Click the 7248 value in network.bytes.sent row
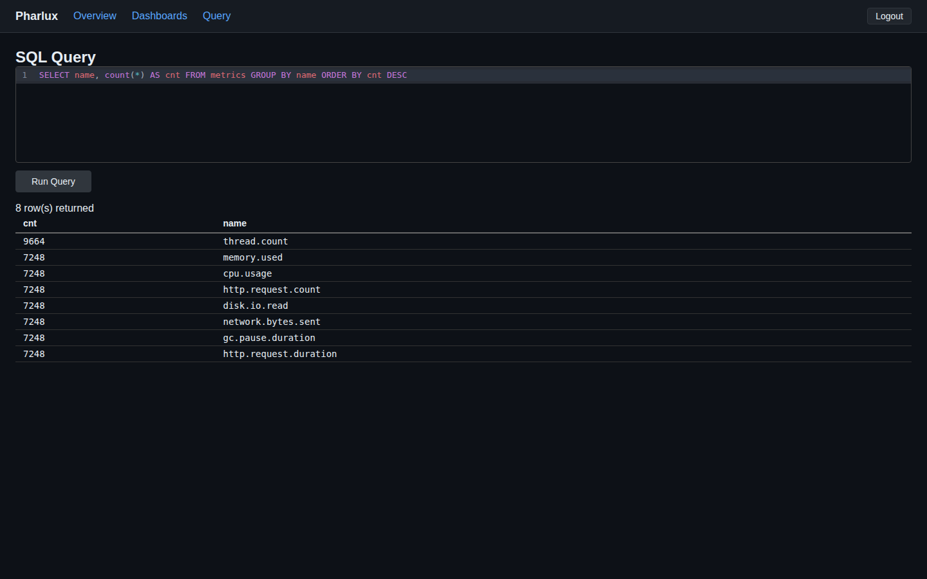The width and height of the screenshot is (927, 579). (x=34, y=322)
